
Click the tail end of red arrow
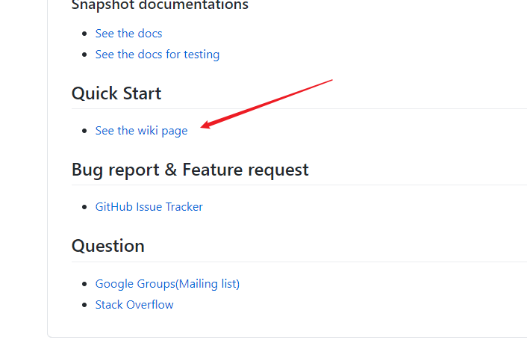coord(330,79)
